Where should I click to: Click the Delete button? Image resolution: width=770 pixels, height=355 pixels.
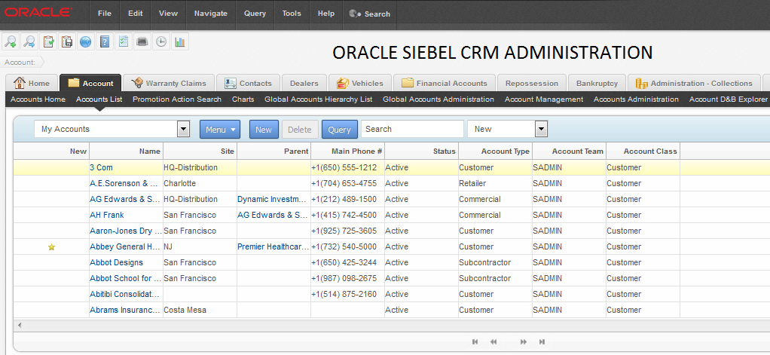pos(300,130)
